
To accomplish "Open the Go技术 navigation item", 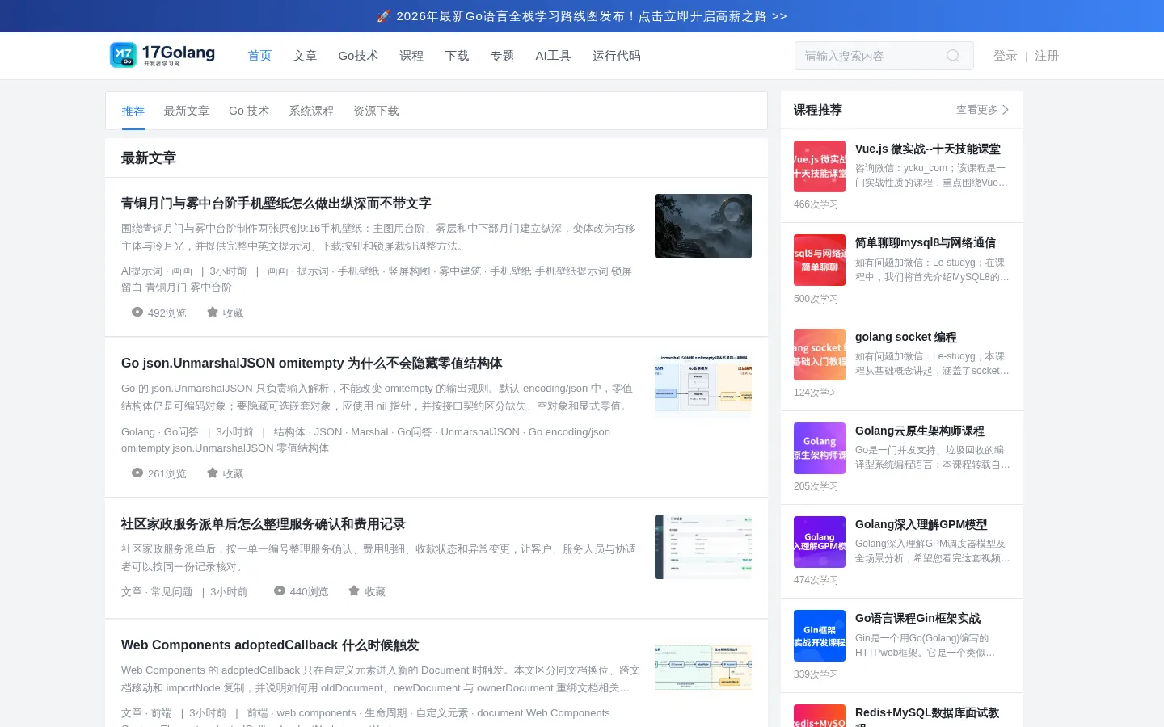I will (x=358, y=56).
